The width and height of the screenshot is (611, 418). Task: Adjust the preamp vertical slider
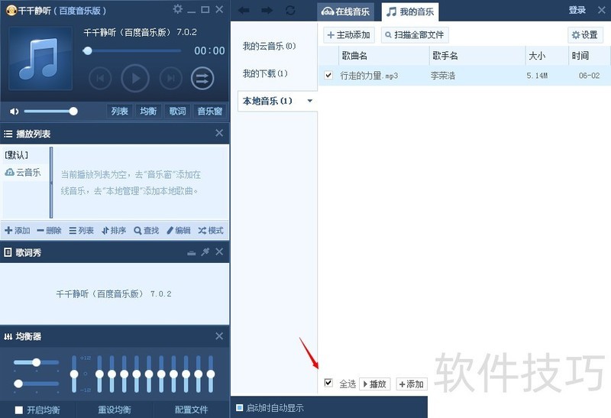pos(74,374)
